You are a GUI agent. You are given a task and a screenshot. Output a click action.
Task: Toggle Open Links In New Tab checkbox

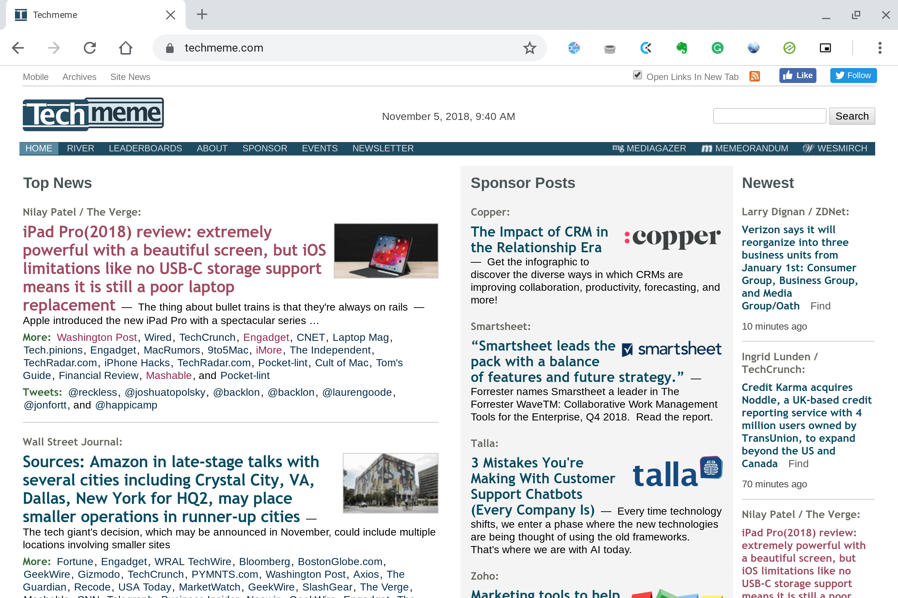coord(637,75)
